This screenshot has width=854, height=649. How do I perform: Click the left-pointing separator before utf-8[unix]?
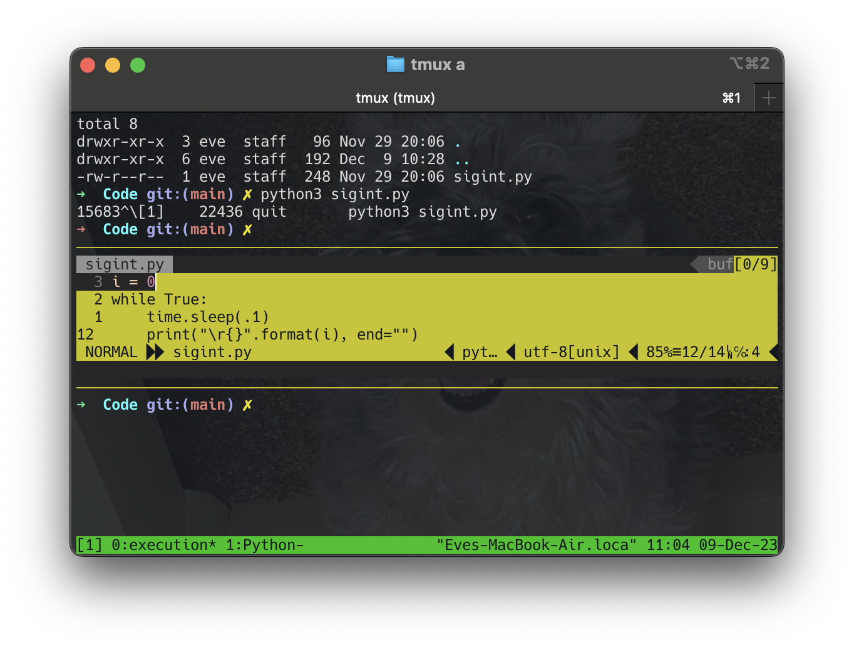511,352
